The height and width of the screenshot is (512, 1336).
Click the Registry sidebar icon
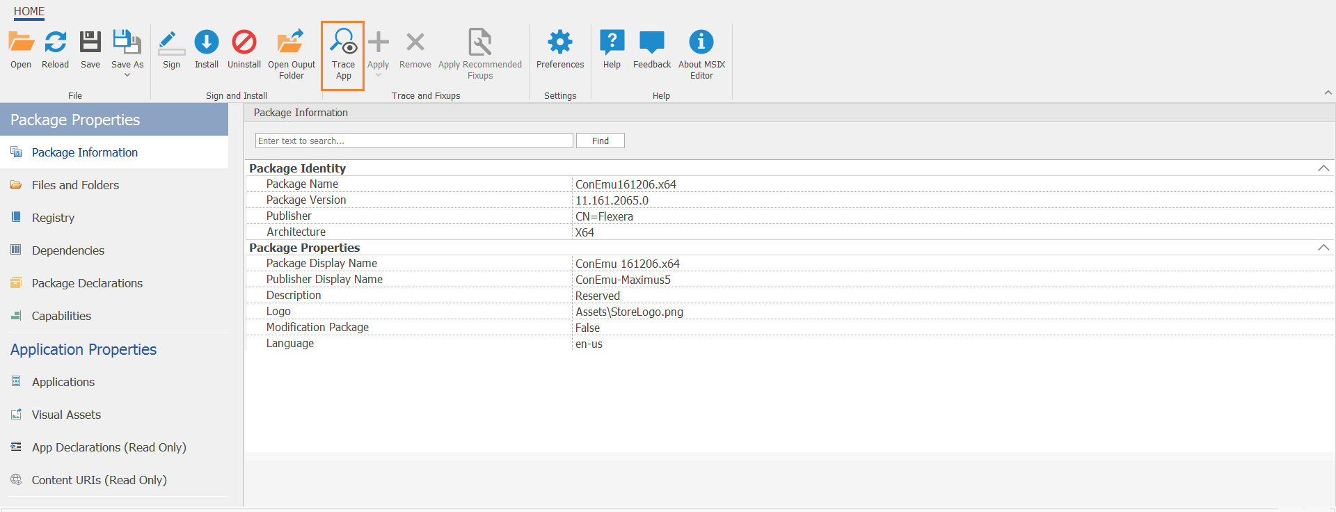[x=16, y=217]
